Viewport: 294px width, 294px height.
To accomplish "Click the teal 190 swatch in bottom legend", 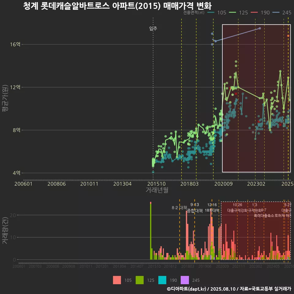I will [162, 280].
